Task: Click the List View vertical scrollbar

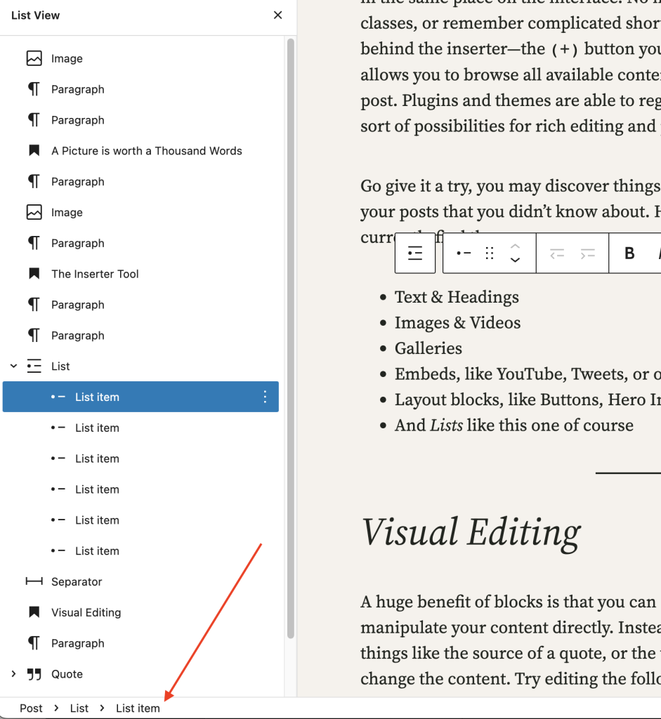Action: (290, 337)
